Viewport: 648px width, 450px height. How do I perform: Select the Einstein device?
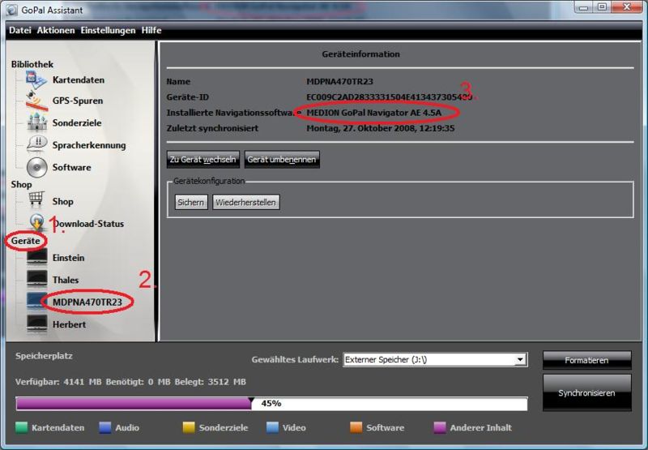coord(68,258)
